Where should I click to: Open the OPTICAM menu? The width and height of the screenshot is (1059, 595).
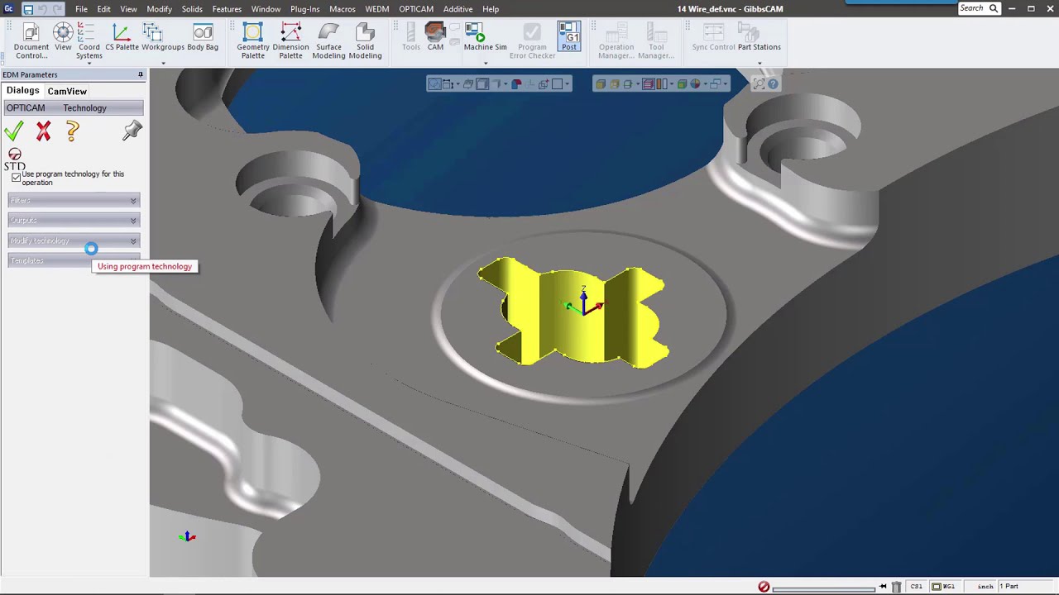coord(415,9)
